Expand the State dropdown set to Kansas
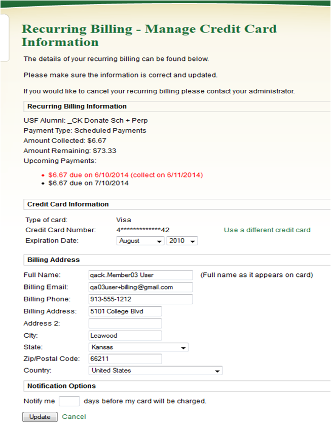Image resolution: width=331 pixels, height=428 pixels. click(x=138, y=347)
